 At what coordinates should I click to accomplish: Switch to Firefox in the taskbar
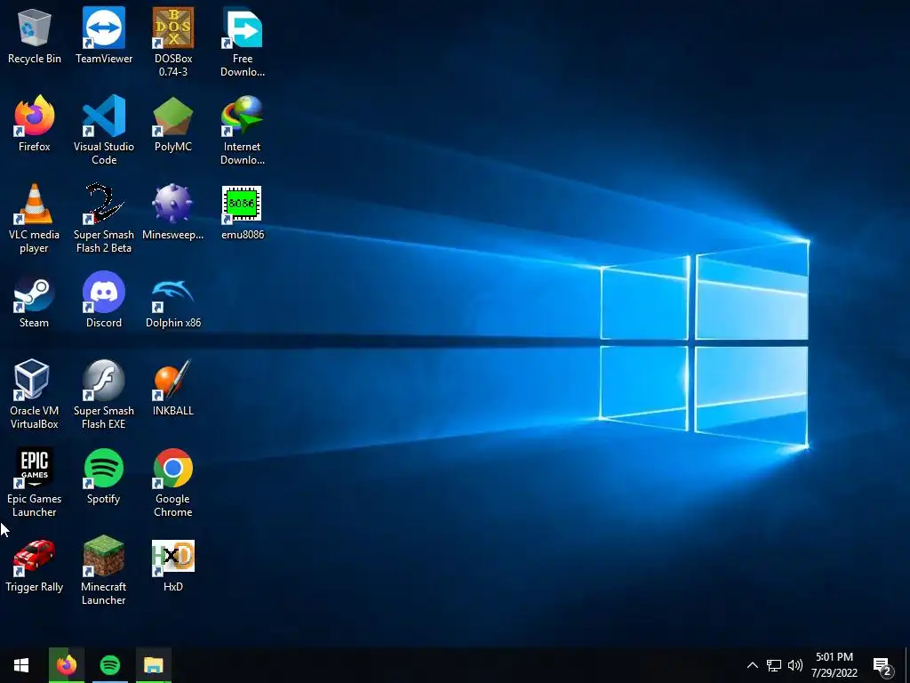(x=67, y=665)
